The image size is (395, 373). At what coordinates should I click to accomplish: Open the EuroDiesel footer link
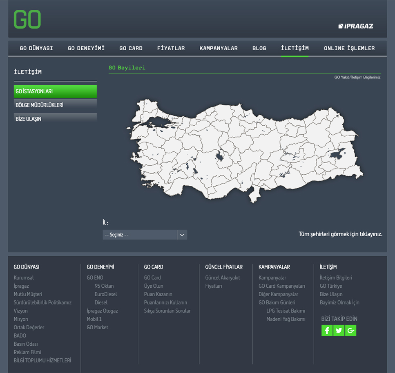(106, 294)
